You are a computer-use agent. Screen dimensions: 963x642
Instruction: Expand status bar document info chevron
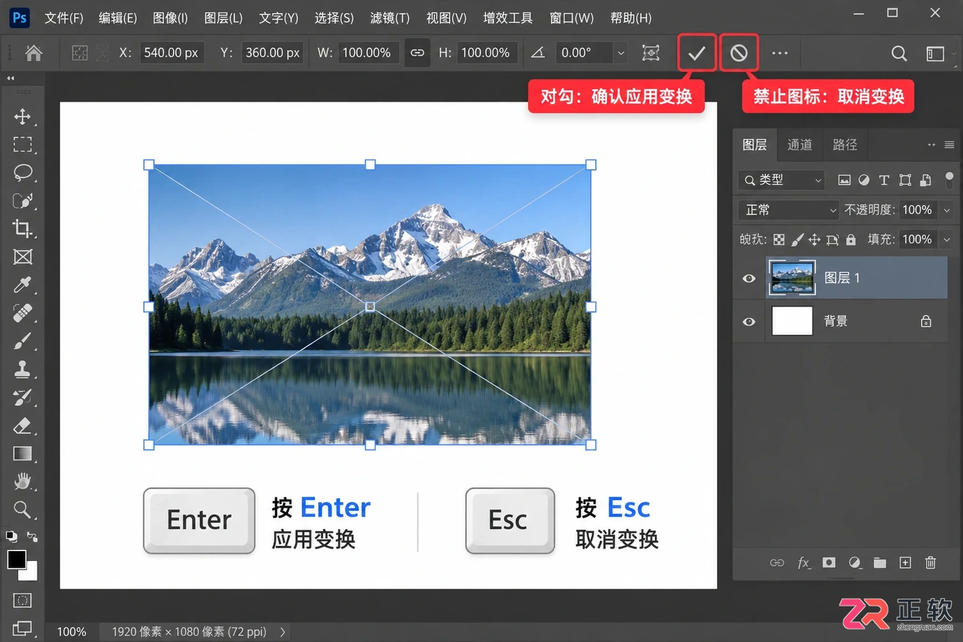(x=283, y=632)
